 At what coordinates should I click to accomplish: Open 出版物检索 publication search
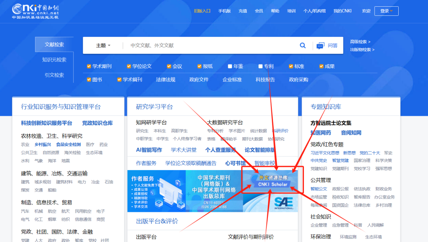pyautogui.click(x=362, y=49)
